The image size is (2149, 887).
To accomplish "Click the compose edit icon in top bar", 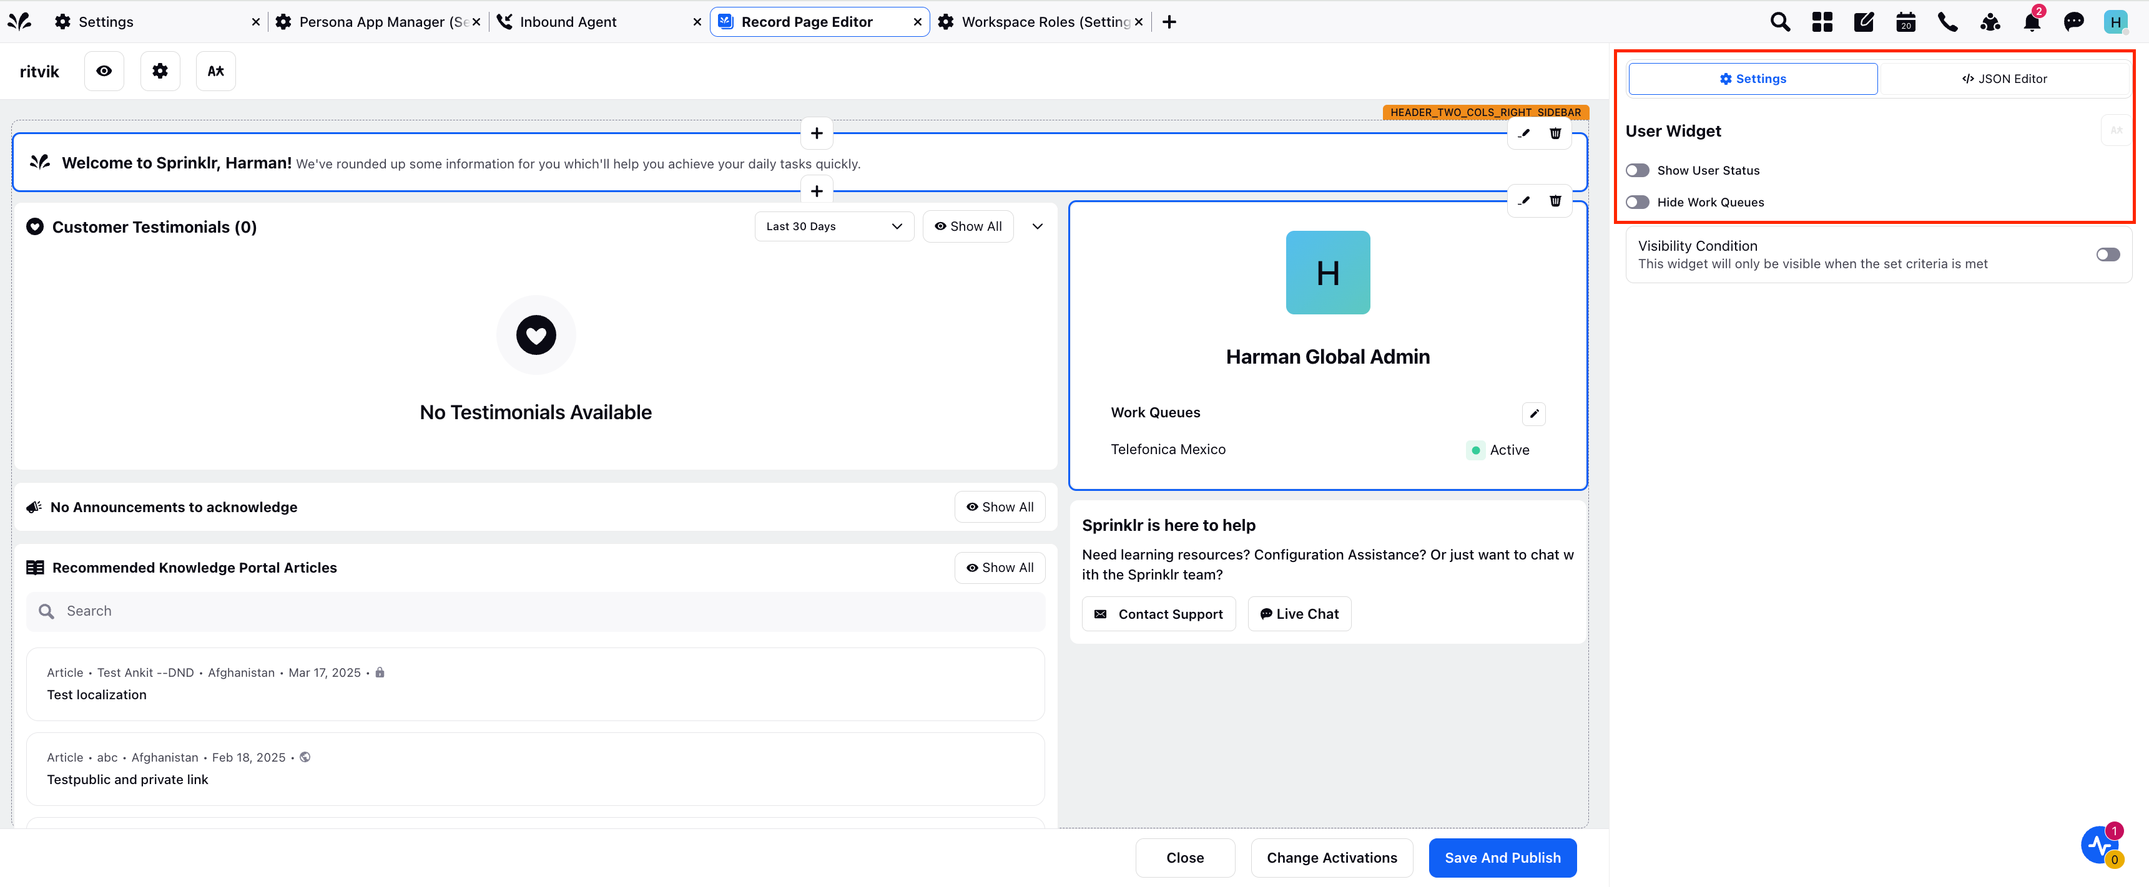I will pos(1864,22).
